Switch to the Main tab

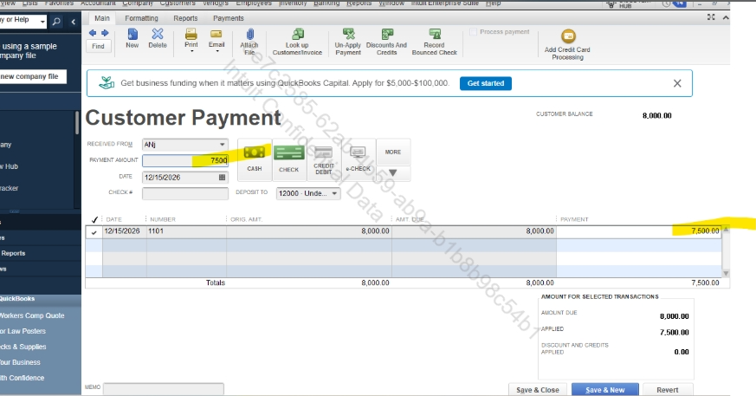click(x=101, y=18)
